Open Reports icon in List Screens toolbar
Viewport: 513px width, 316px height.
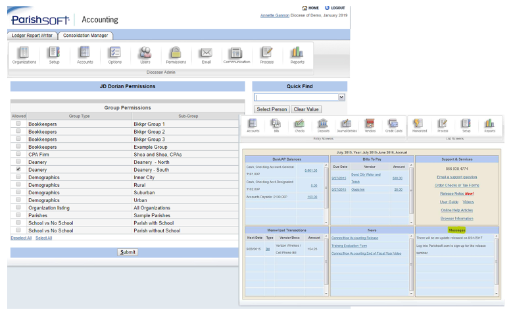tap(490, 126)
